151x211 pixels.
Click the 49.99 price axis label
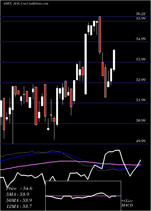[141, 141]
